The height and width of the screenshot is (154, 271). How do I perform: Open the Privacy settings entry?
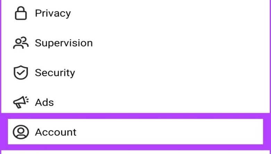135,13
